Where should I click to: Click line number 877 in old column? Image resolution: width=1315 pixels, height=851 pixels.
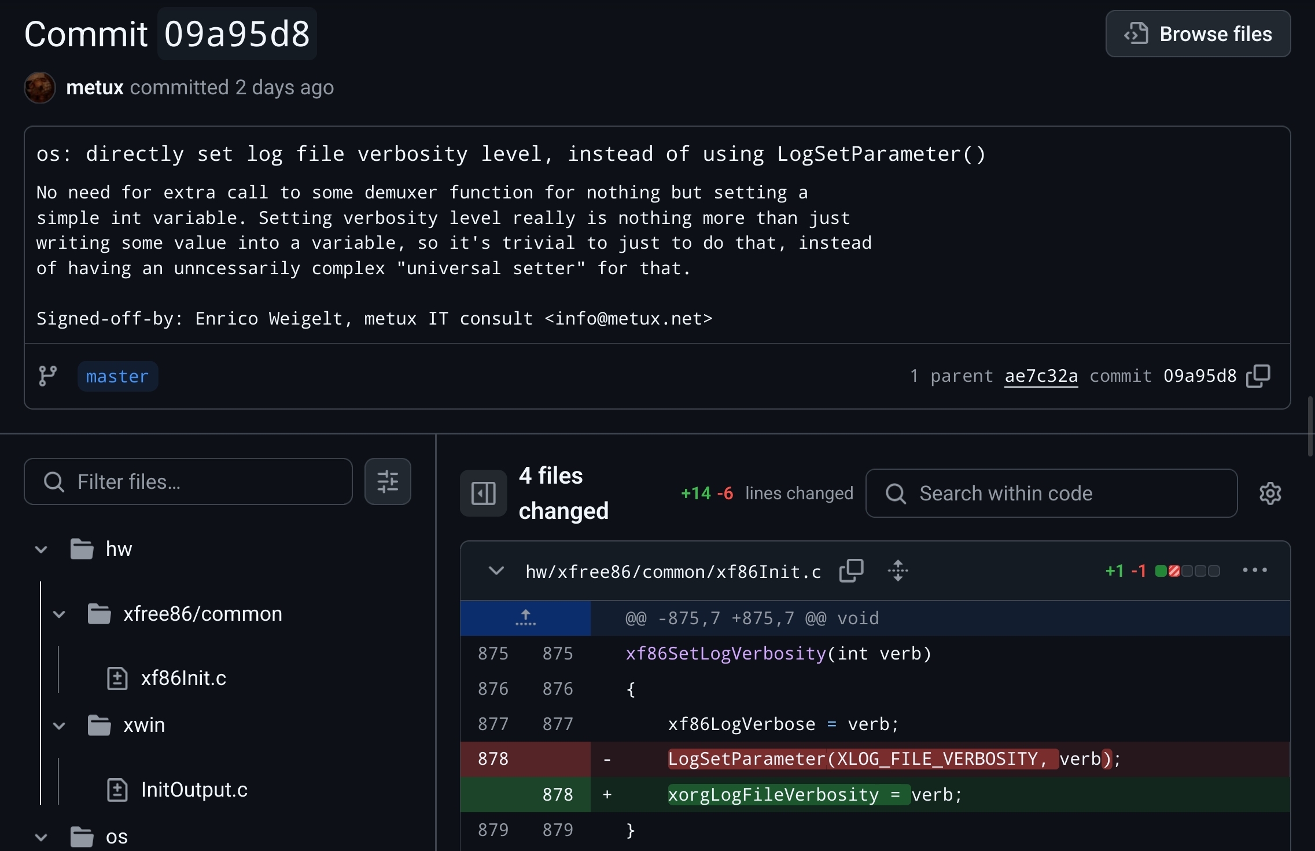point(493,724)
